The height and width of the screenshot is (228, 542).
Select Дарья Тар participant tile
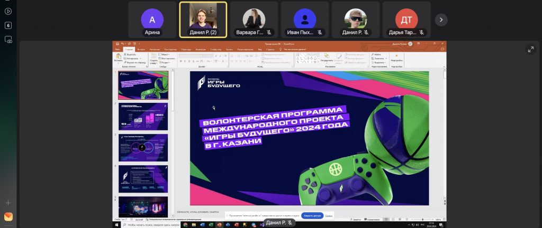pos(406,20)
